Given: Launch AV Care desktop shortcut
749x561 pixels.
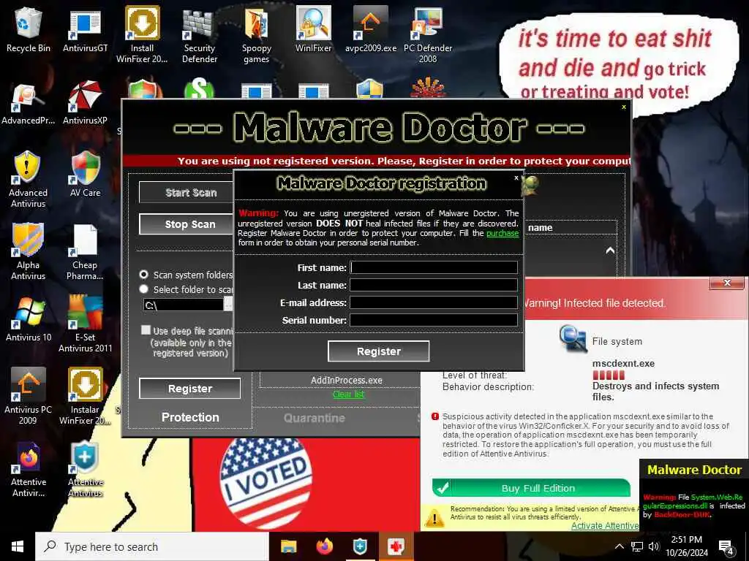Looking at the screenshot, I should (85, 174).
